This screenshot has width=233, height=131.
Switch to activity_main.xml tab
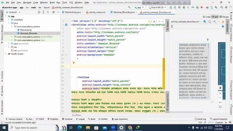click(97, 12)
